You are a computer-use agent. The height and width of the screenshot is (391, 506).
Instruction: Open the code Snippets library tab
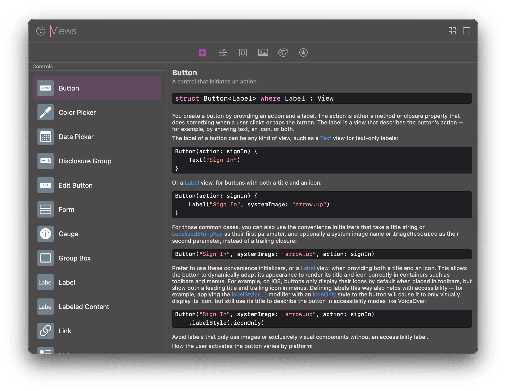coord(243,53)
